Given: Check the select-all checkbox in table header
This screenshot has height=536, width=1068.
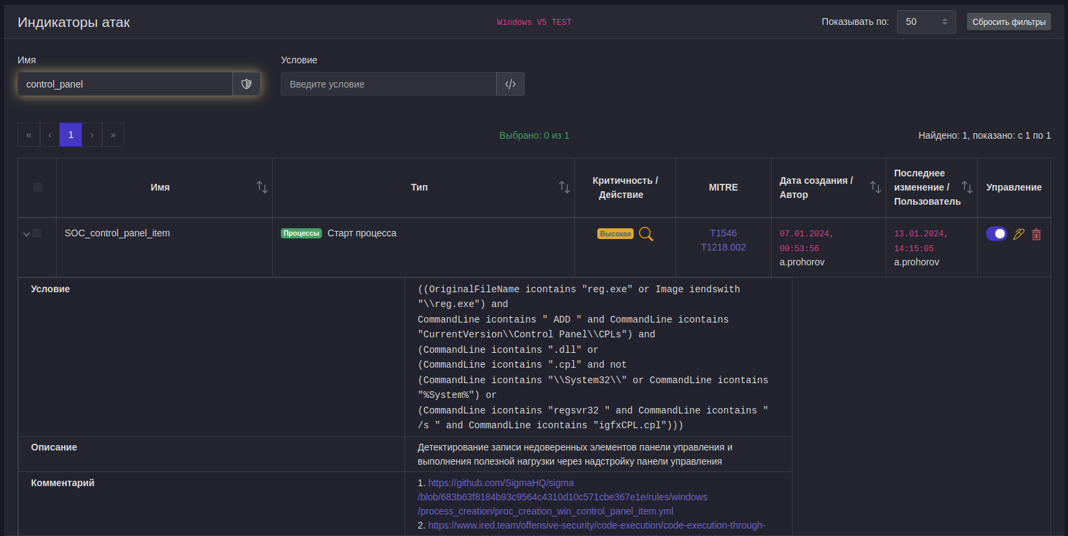Looking at the screenshot, I should coord(38,187).
